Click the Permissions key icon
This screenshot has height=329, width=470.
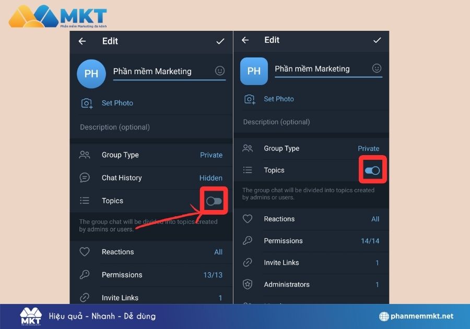[85, 275]
